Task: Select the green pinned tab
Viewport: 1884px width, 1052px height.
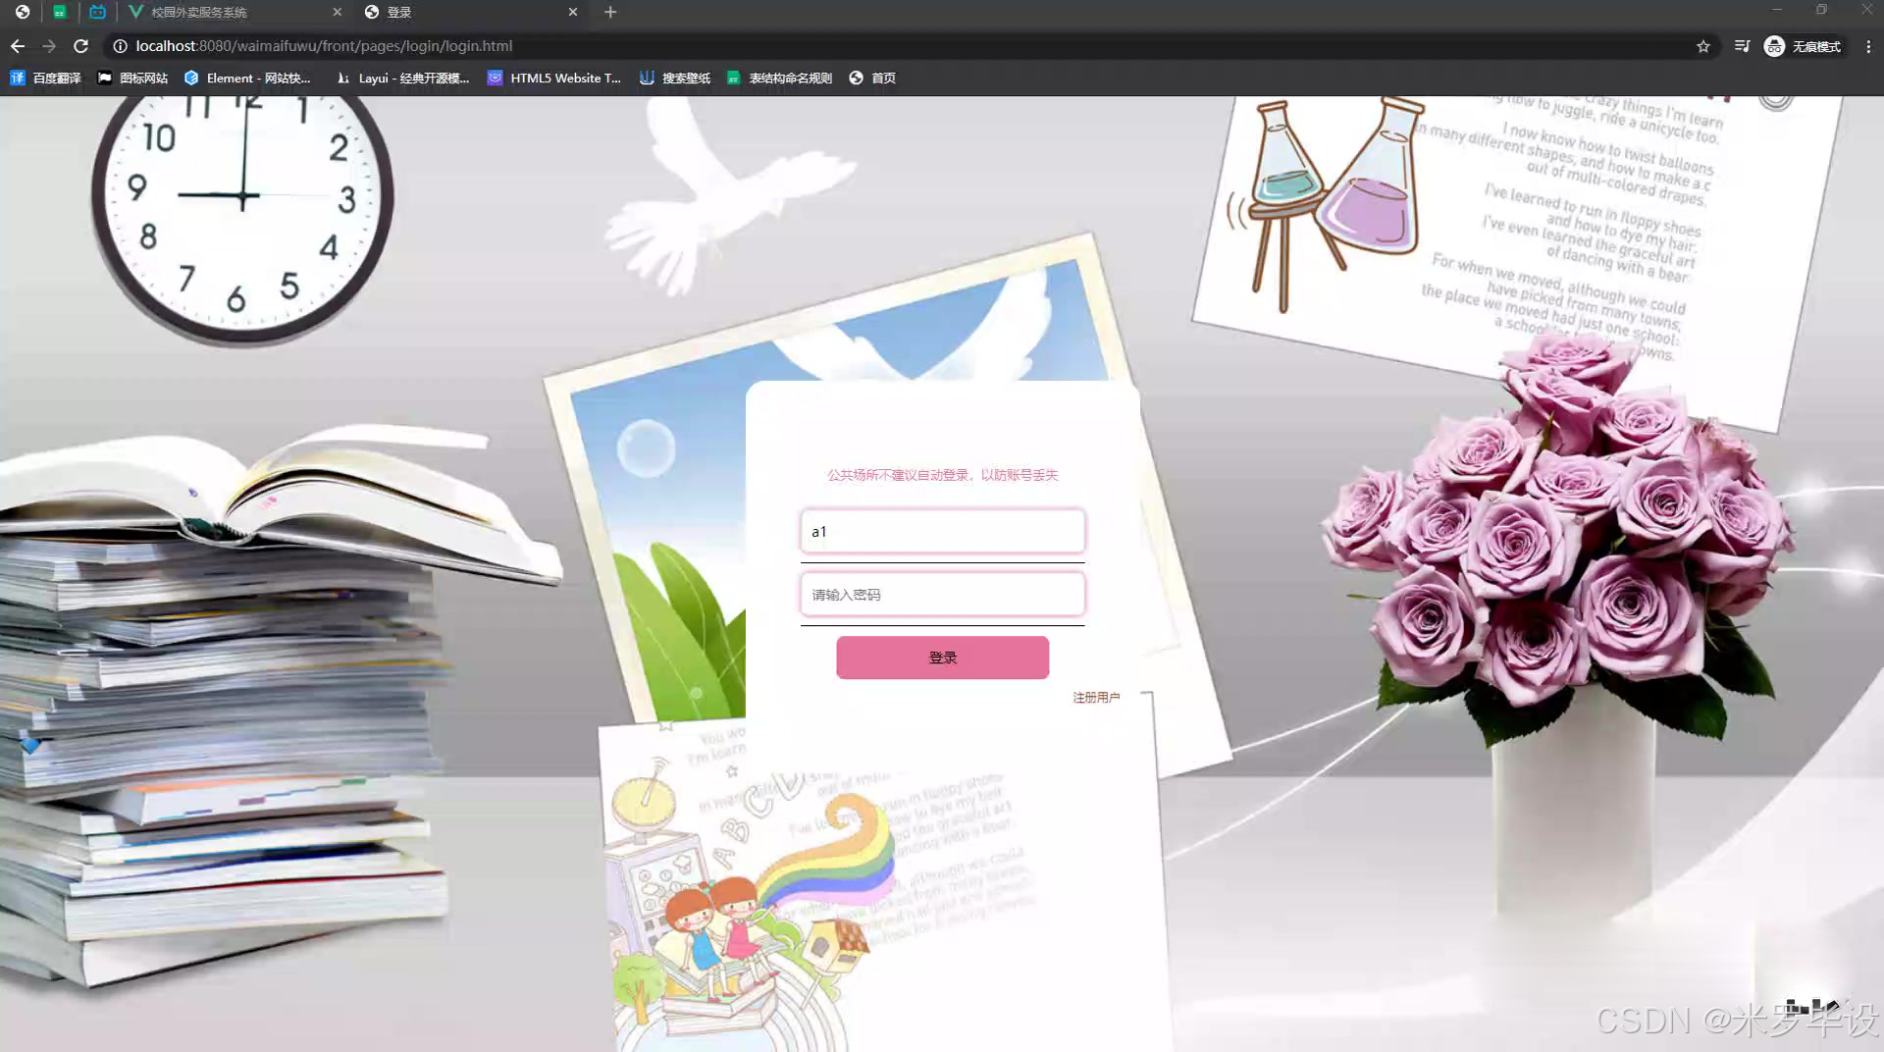Action: pyautogui.click(x=60, y=12)
